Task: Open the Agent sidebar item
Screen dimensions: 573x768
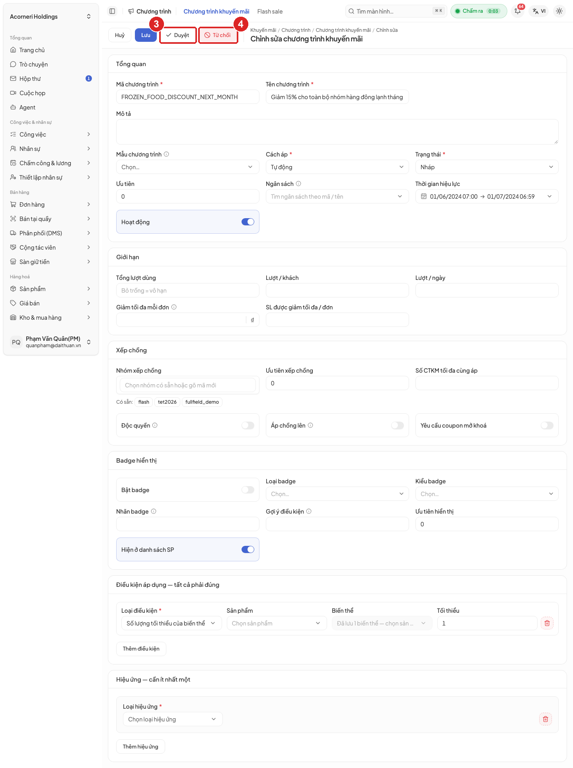Action: (51, 107)
